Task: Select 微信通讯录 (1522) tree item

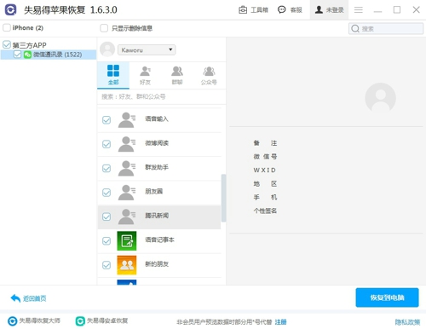Action: [49, 55]
